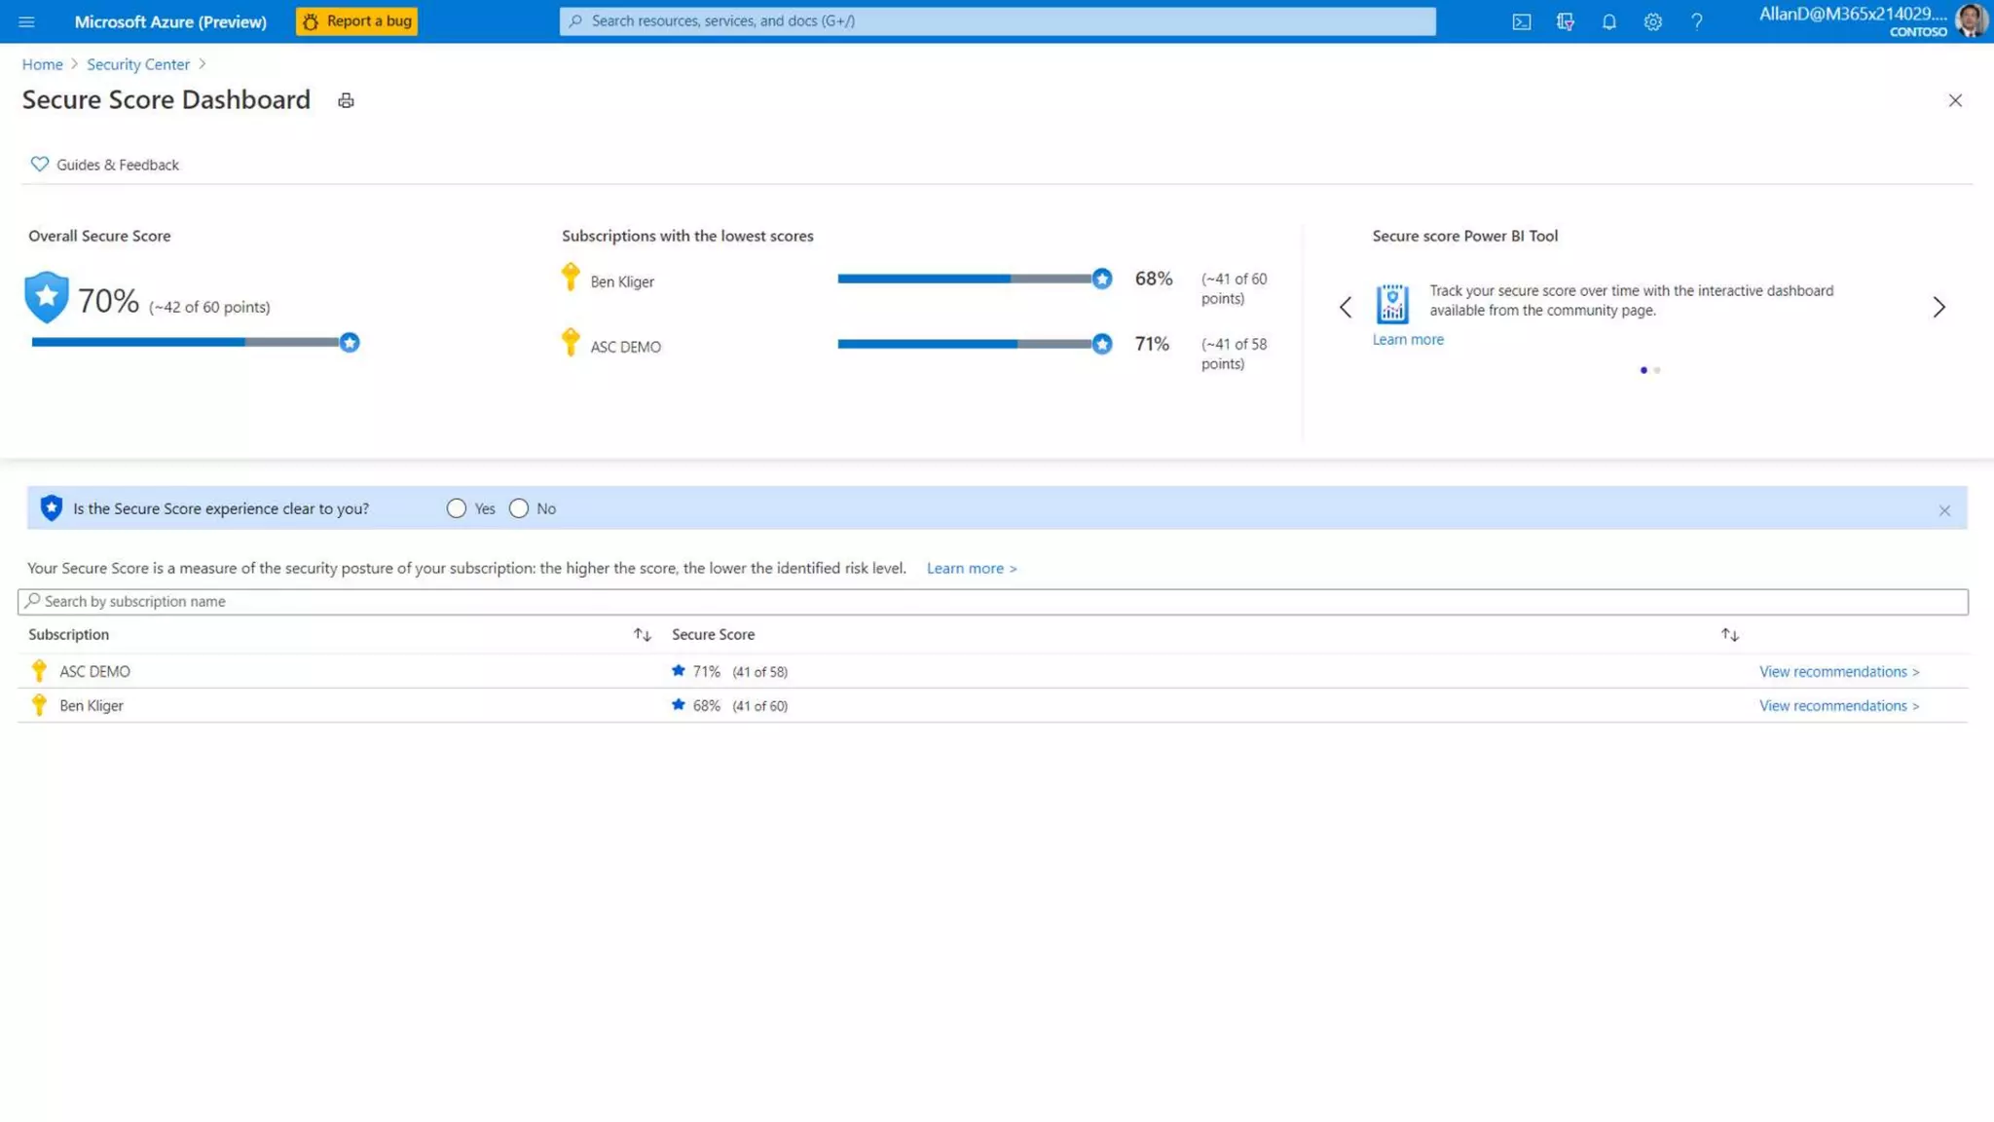This screenshot has height=1122, width=1994.
Task: Go to previous carousel item arrow
Action: pos(1346,307)
